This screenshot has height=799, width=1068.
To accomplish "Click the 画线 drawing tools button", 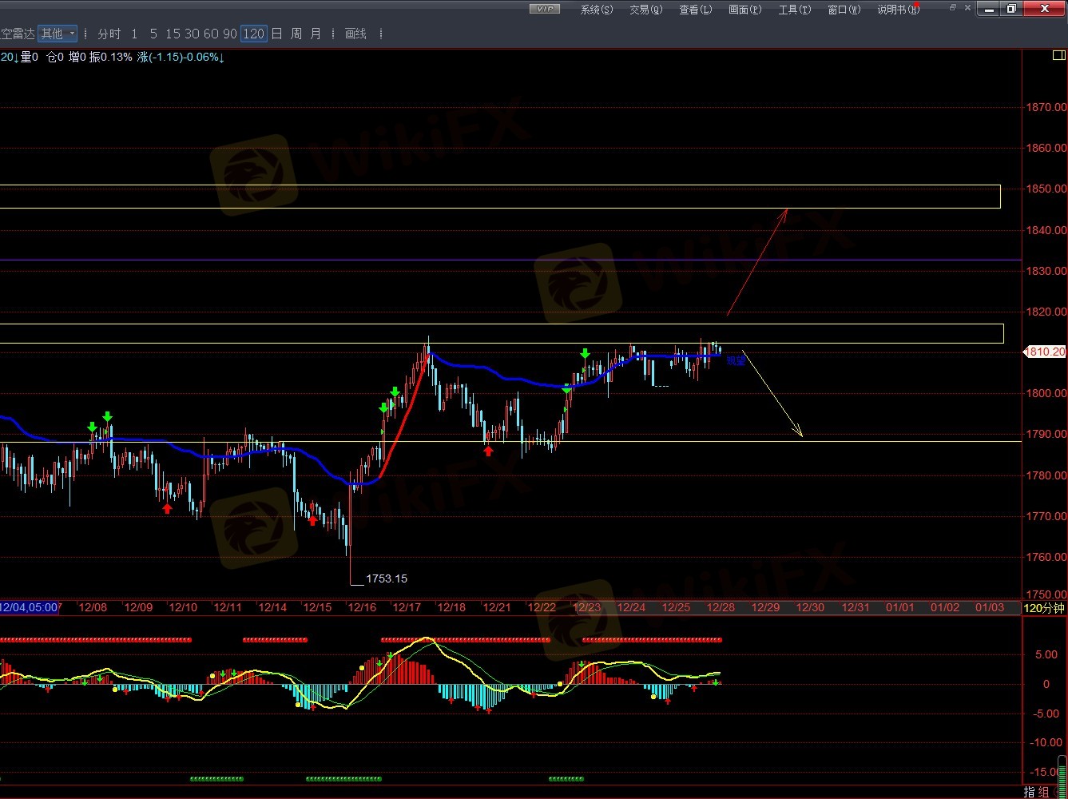I will (355, 34).
